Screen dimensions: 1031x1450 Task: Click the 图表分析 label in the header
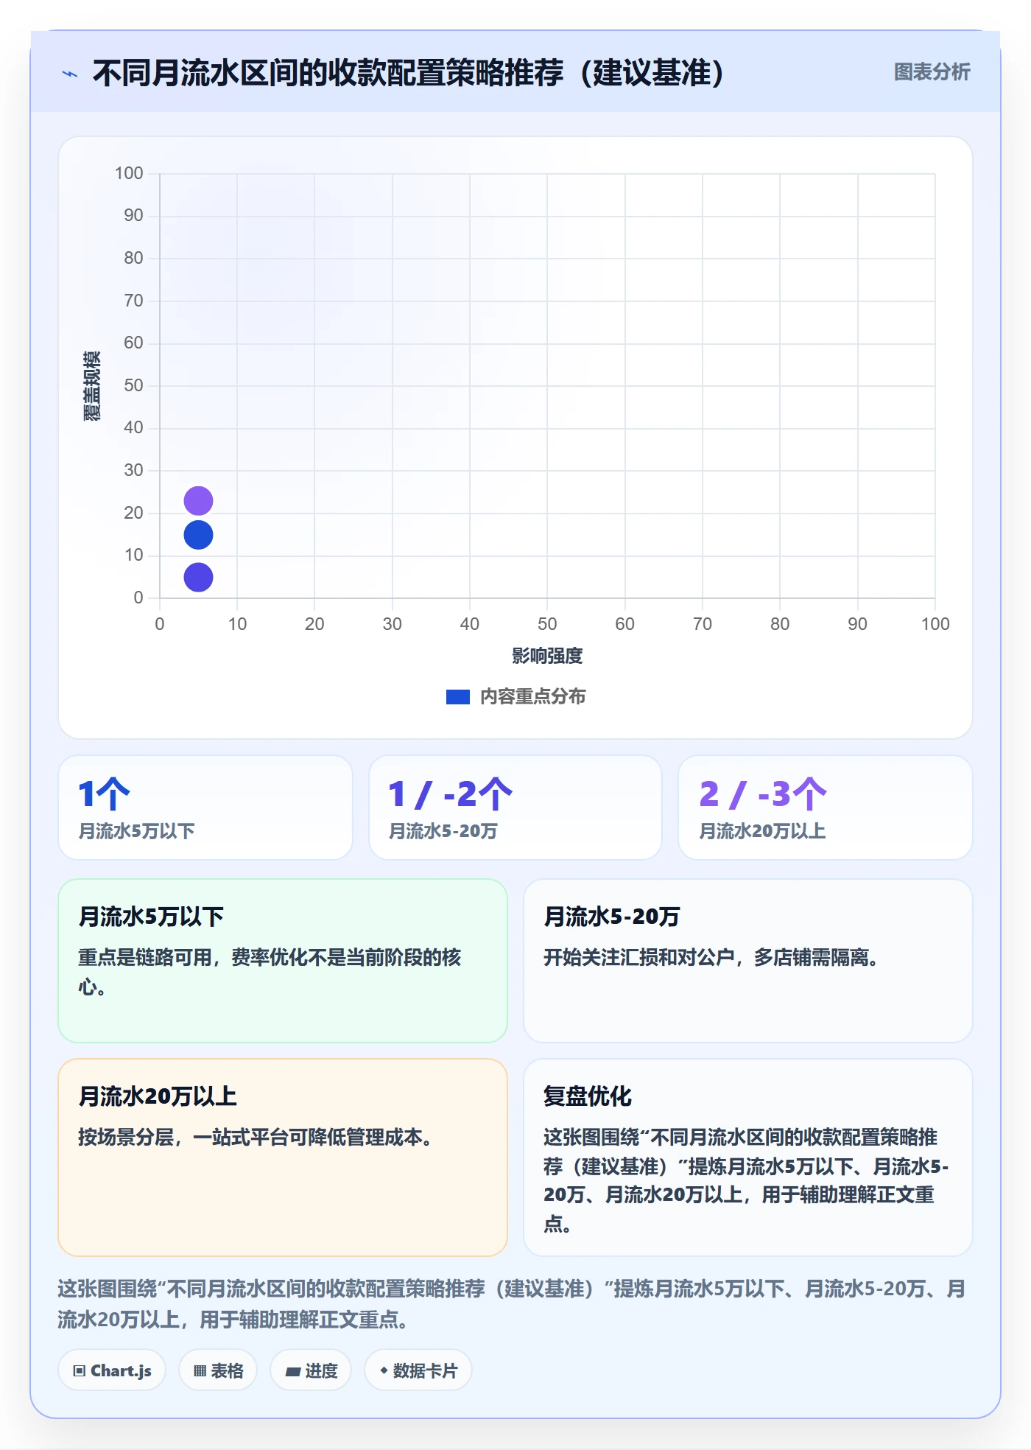[x=932, y=72]
